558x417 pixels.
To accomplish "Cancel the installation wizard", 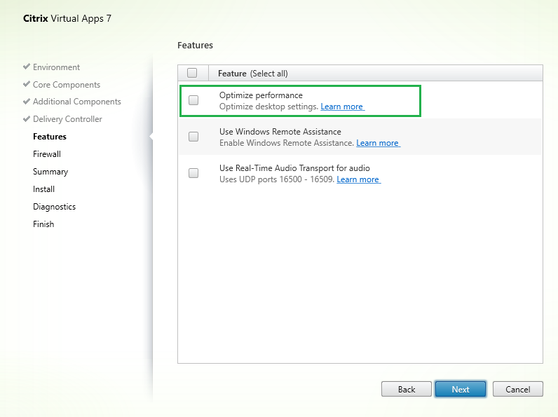I will point(518,389).
